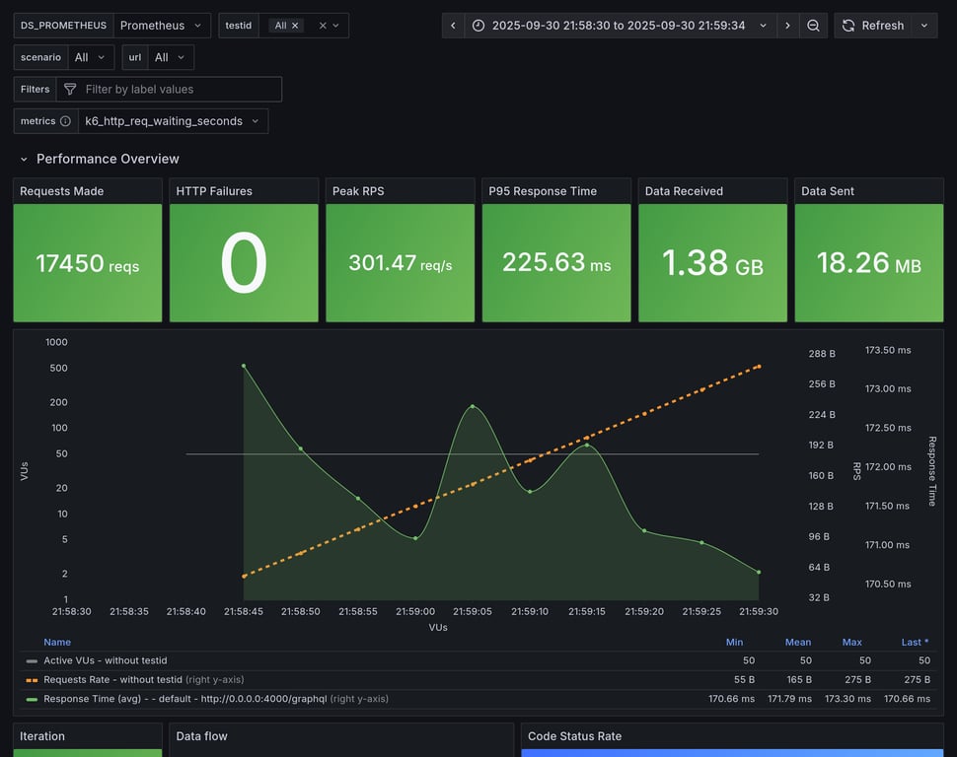Go to next time range arrow
Image resolution: width=957 pixels, height=757 pixels.
click(x=787, y=26)
